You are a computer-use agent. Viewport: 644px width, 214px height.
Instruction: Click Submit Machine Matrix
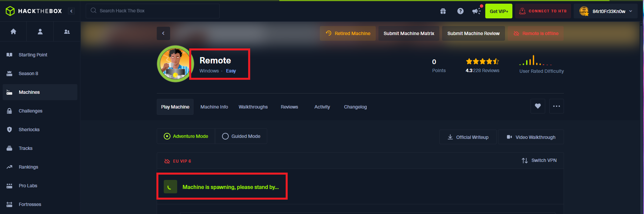(409, 33)
